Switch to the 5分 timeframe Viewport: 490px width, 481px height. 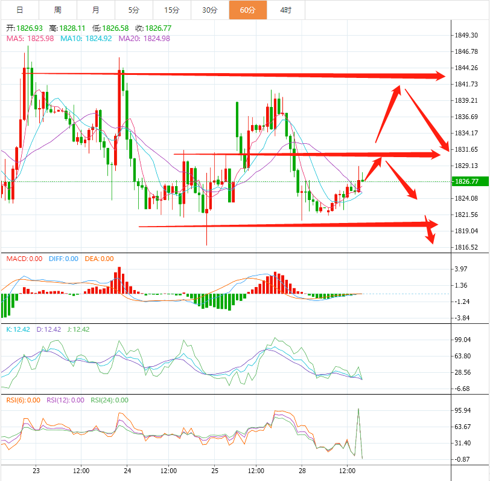(133, 10)
